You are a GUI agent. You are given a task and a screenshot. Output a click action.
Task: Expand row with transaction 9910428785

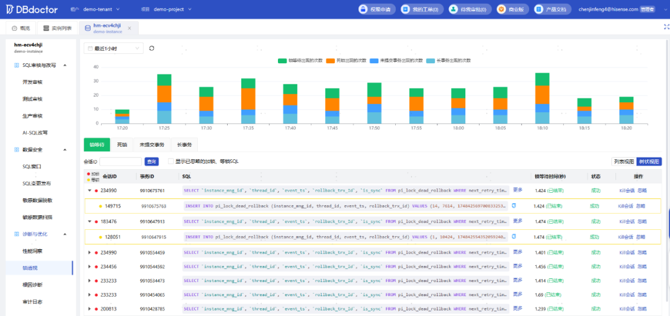tap(90, 309)
